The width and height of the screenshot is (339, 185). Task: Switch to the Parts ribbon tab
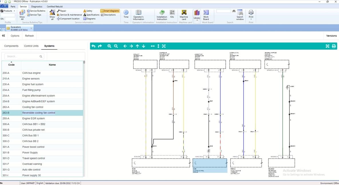tap(13, 7)
